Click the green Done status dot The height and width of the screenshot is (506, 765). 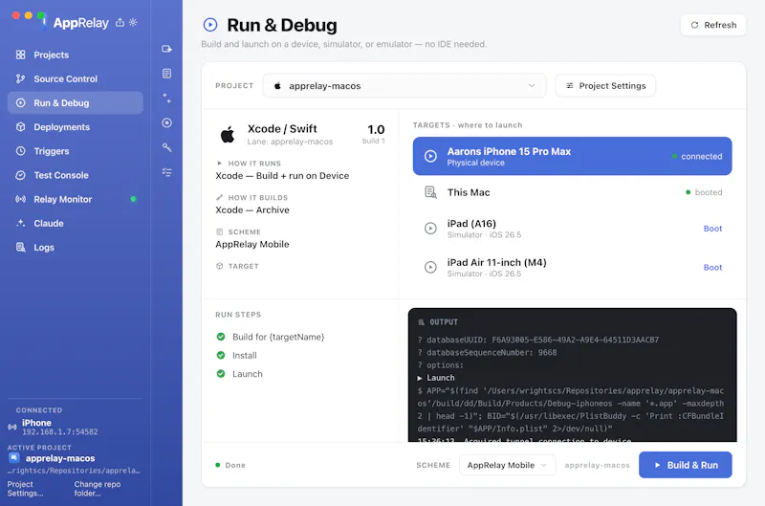click(x=218, y=465)
